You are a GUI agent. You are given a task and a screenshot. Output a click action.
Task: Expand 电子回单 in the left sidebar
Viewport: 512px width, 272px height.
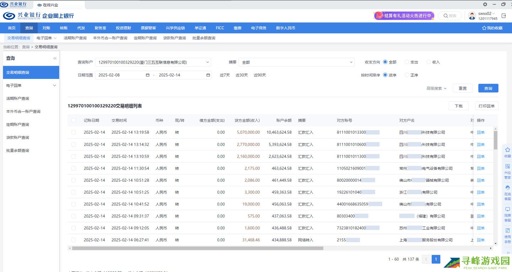(x=31, y=85)
